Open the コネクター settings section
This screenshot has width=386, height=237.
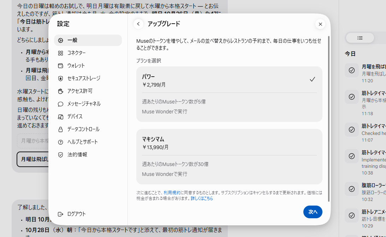click(x=88, y=53)
